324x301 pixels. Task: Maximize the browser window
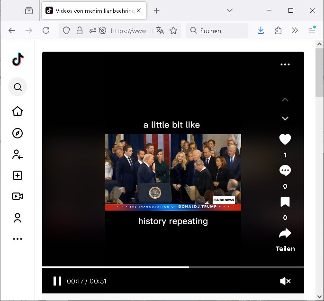[x=291, y=10]
